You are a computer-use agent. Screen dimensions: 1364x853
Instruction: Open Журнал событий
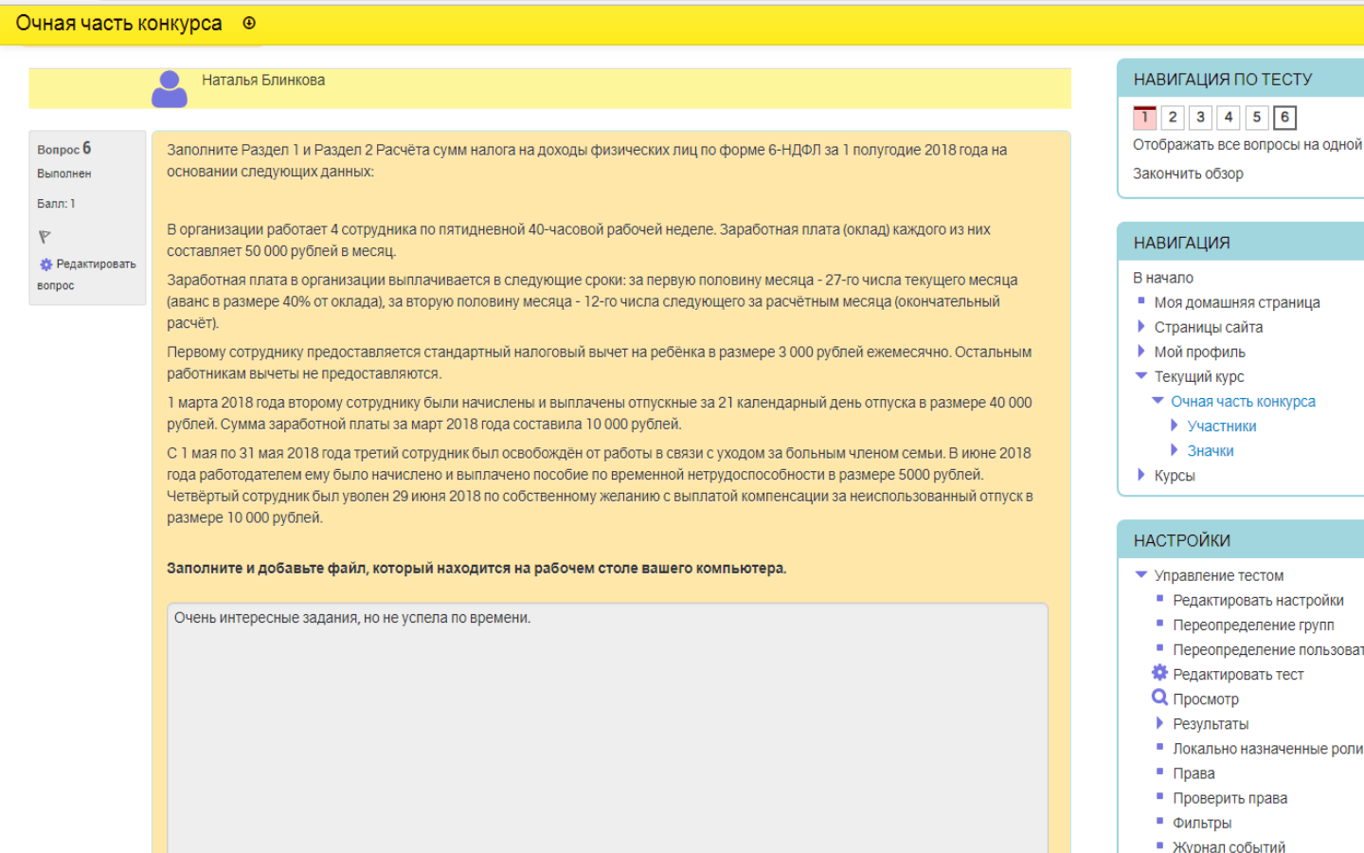pos(1229,845)
